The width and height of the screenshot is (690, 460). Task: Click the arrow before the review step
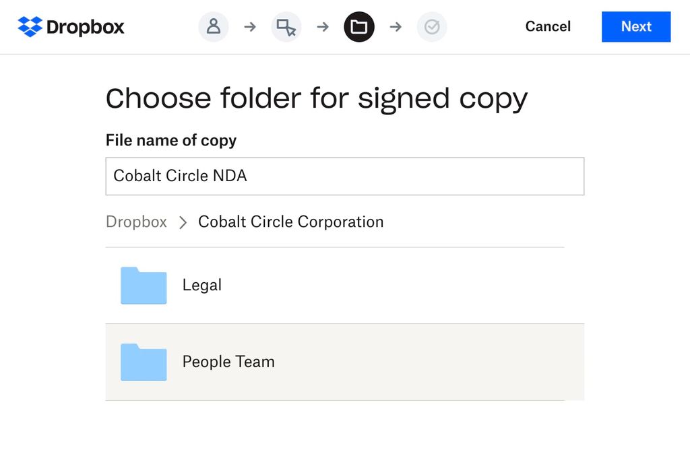click(x=396, y=27)
